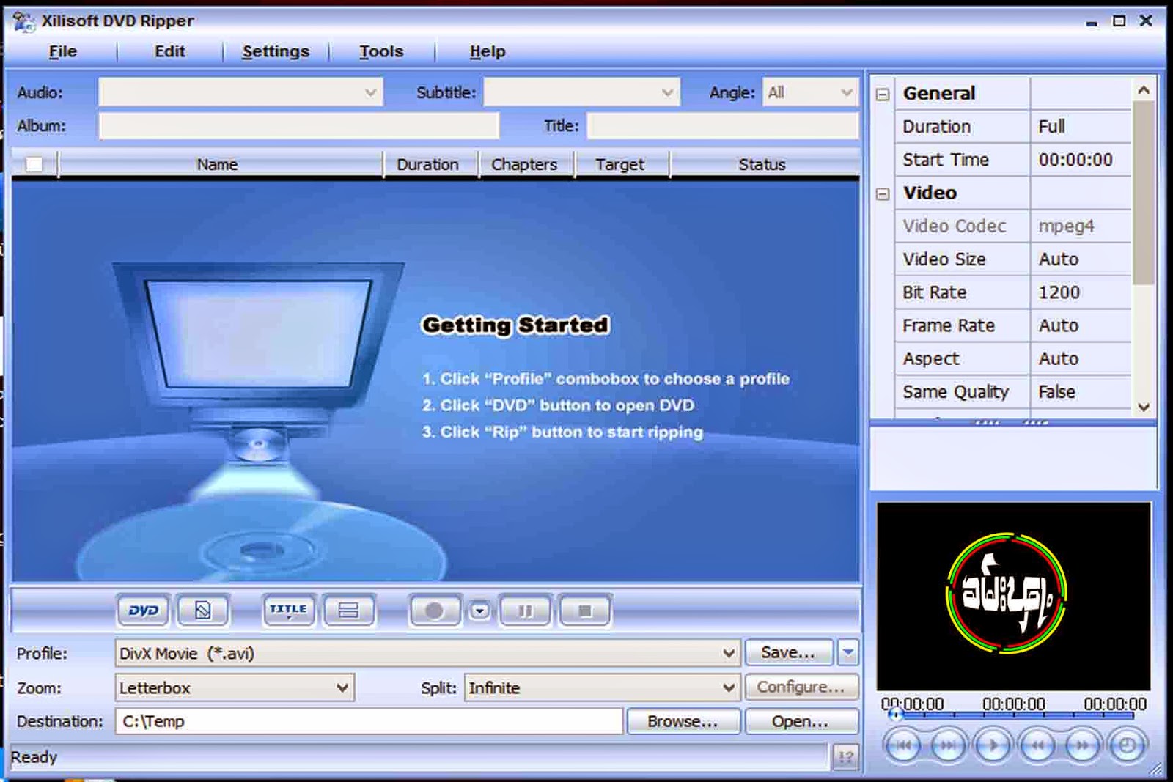The image size is (1173, 782).
Task: Open the Tools menu
Action: 381,51
